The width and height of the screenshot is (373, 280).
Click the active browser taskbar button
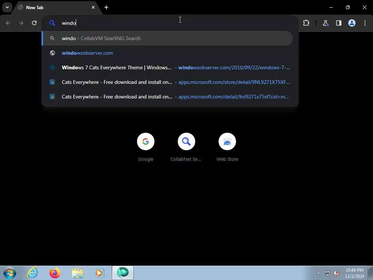coord(123,273)
